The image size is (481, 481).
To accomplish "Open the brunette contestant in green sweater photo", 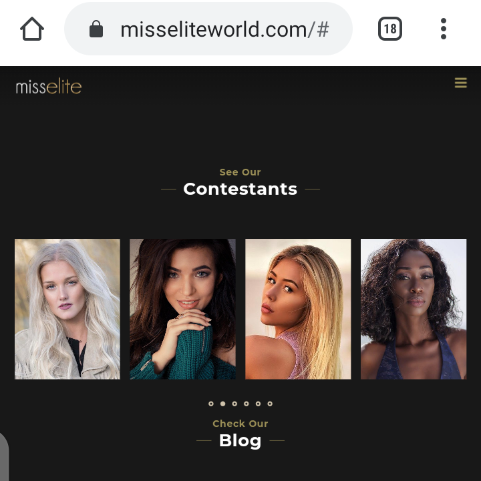I will coord(182,309).
